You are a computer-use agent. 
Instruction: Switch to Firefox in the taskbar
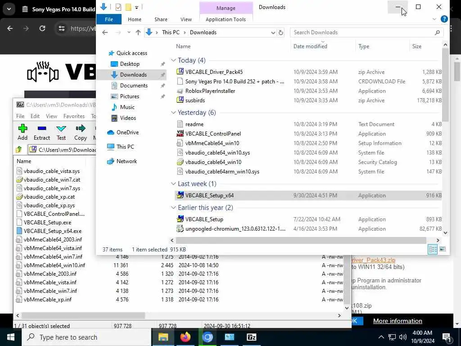(185, 337)
